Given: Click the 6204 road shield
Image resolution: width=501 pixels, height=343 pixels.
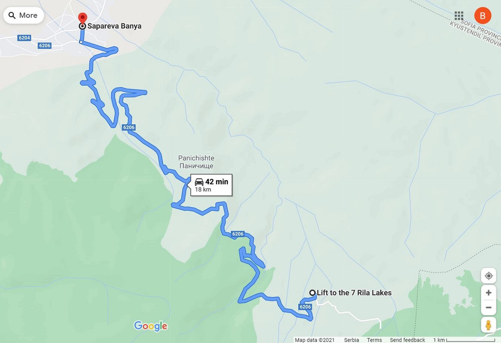Looking at the screenshot, I should click(x=24, y=38).
